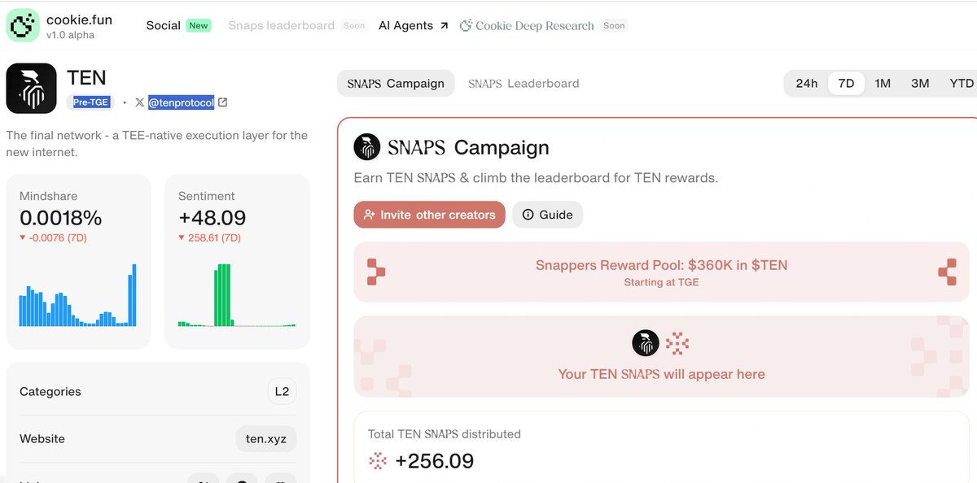
Task: Open the ten.xyz website link
Action: click(x=266, y=438)
